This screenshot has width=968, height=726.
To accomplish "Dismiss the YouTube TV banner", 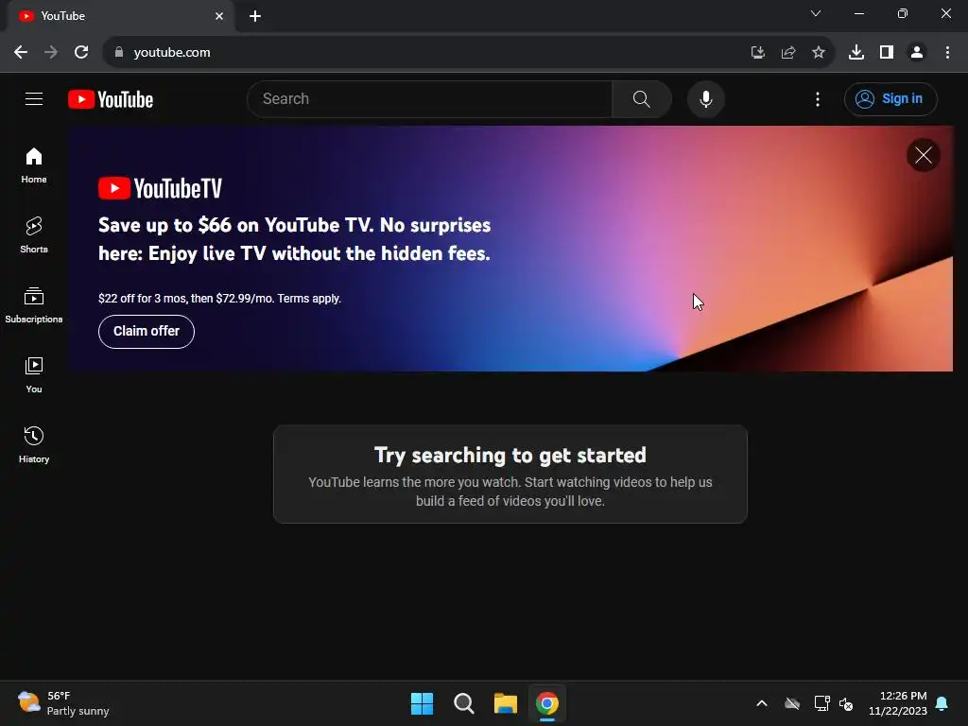I will [x=923, y=155].
